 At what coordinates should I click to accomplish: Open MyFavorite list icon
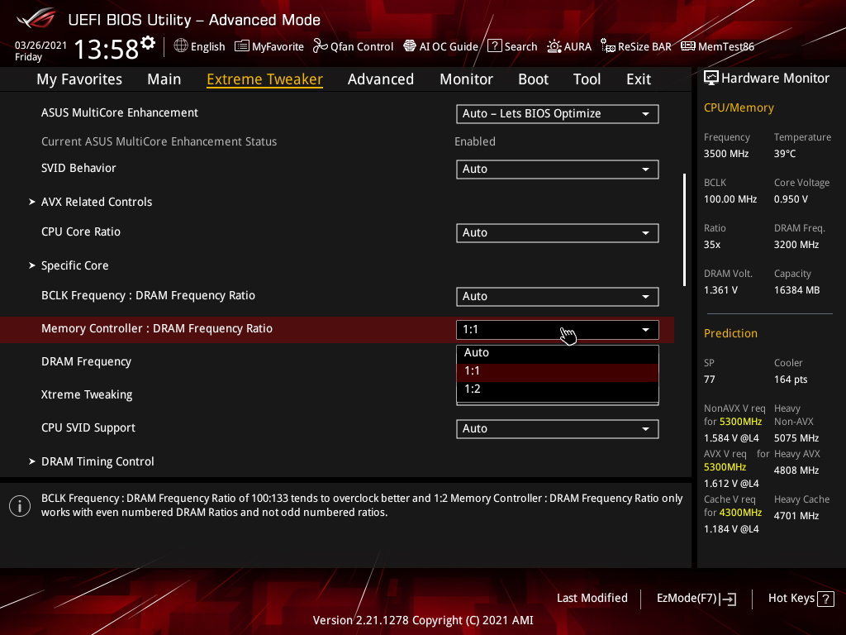(242, 46)
